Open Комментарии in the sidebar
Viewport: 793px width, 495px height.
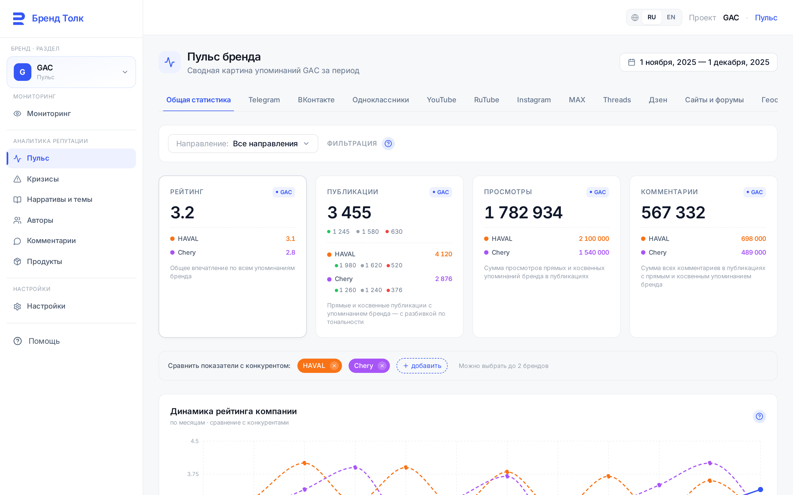click(71, 241)
